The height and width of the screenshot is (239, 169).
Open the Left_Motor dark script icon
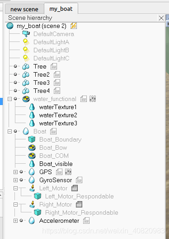(x=75, y=188)
